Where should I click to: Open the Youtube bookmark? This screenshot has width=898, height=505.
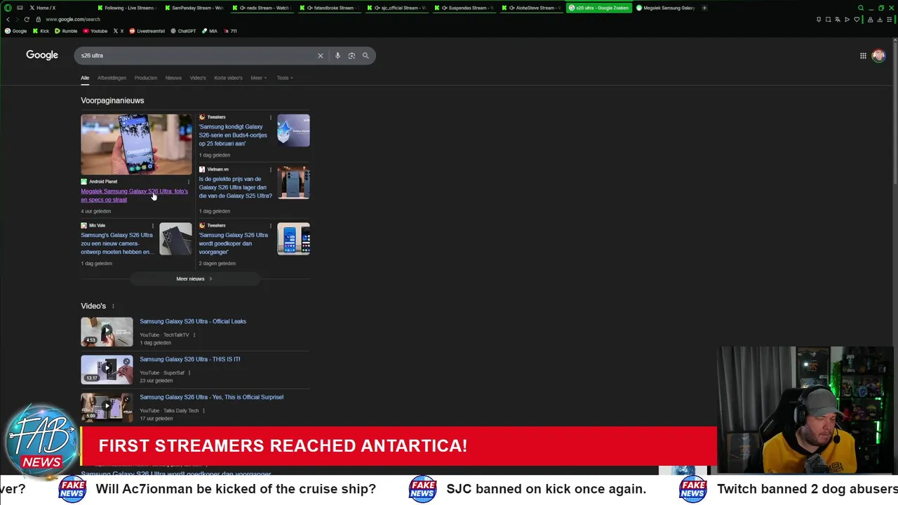pos(95,31)
